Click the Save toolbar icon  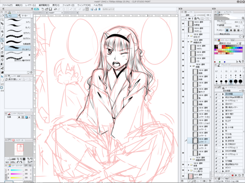point(50,9)
